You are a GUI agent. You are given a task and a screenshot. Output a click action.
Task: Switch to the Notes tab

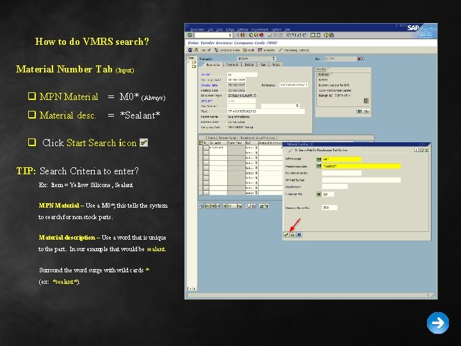click(x=276, y=65)
